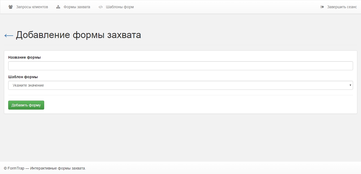Click the Добавление формы захвата page heading
The image size is (361, 174).
[78, 35]
